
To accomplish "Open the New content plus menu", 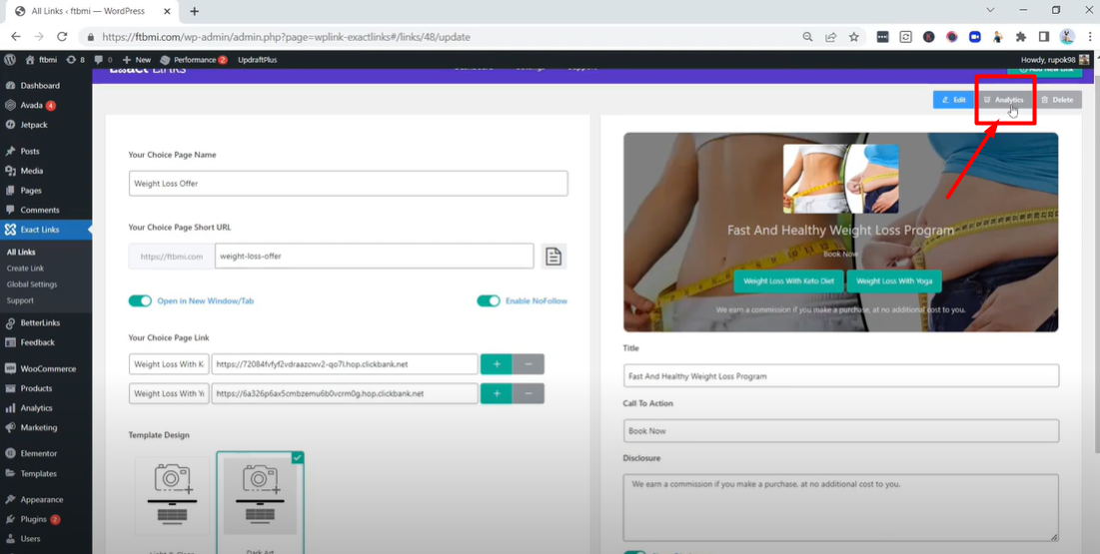I will coord(137,60).
